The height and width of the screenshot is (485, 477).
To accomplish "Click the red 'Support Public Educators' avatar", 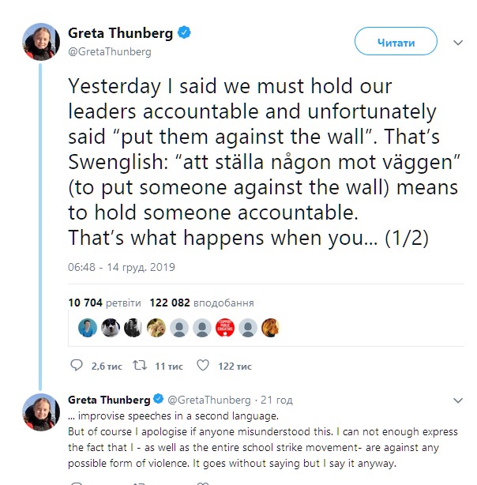I will pos(224,328).
